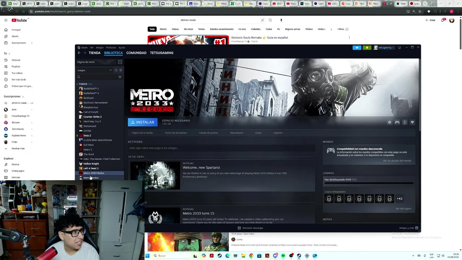Open Steam announcements megaphone button

point(357,48)
